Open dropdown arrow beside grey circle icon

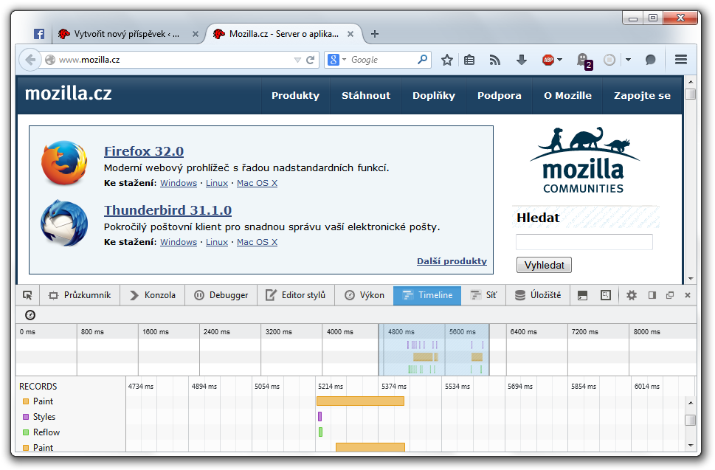pos(628,60)
